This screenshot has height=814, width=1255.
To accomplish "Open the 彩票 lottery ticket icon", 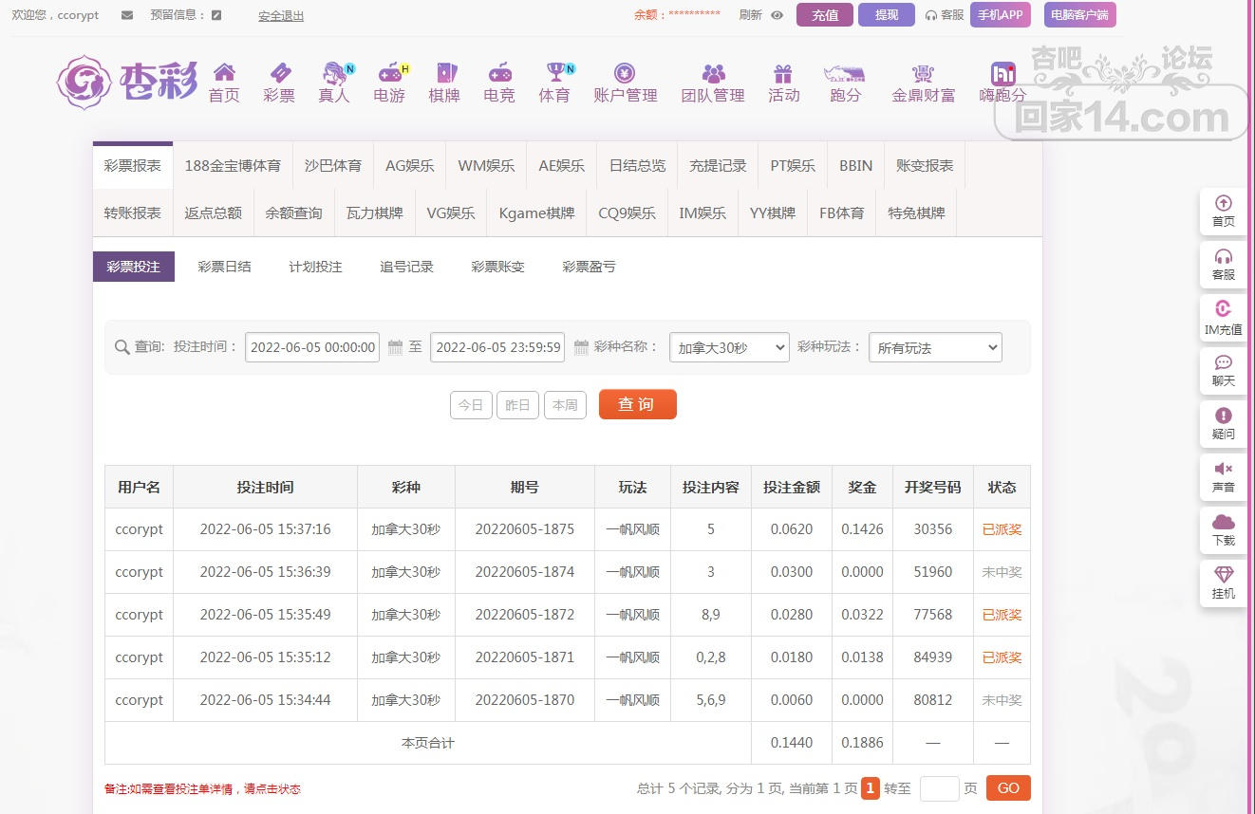I will (279, 74).
